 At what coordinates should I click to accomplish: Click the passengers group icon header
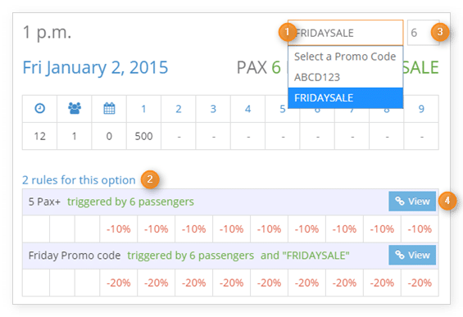pyautogui.click(x=75, y=108)
